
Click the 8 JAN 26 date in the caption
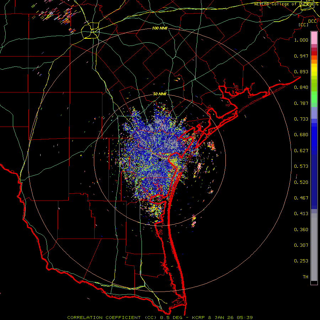pos(220,318)
